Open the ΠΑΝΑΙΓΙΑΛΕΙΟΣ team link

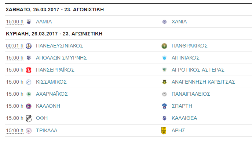[191, 94]
